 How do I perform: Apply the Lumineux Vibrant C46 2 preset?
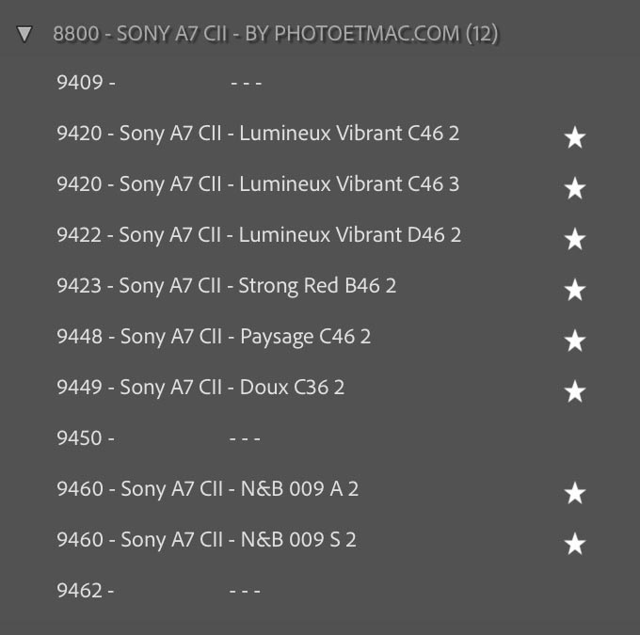pyautogui.click(x=258, y=134)
